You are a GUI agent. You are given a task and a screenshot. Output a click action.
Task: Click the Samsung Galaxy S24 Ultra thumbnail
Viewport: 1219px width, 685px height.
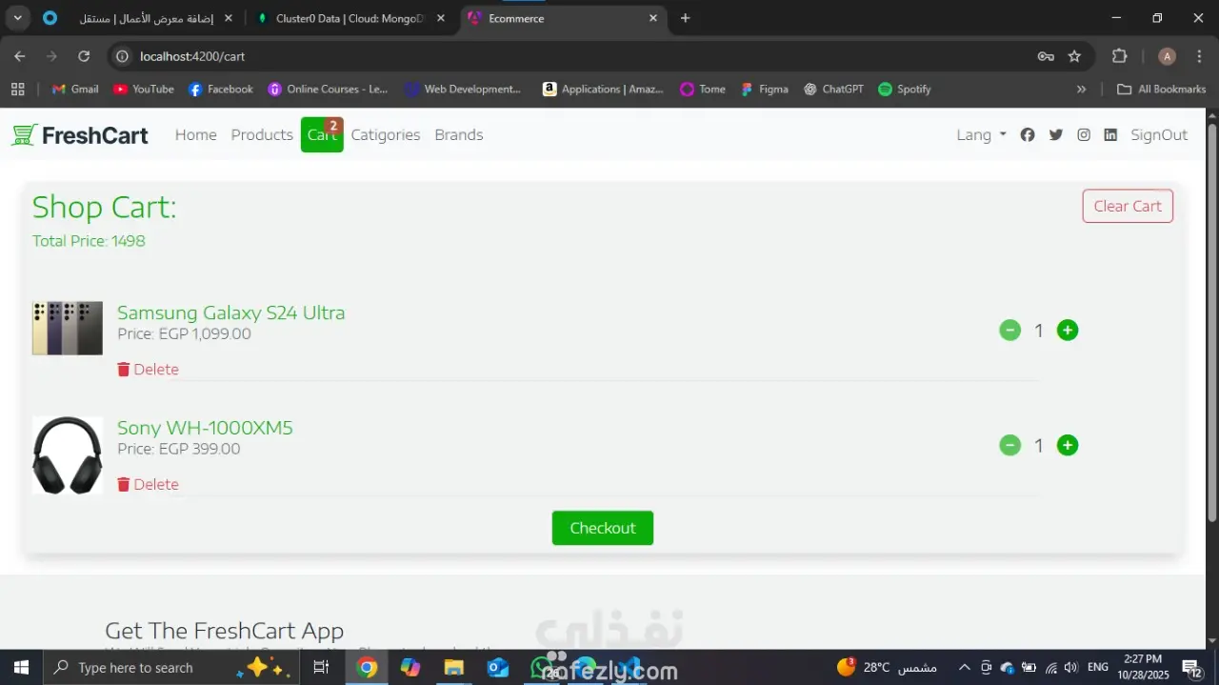tap(68, 329)
